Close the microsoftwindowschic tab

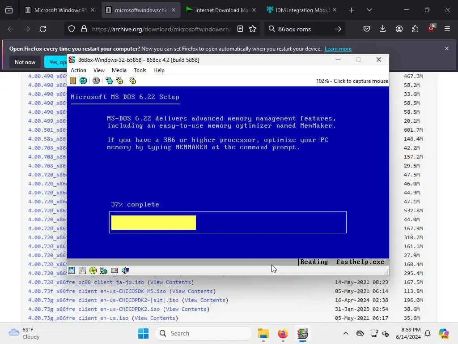pyautogui.click(x=174, y=10)
